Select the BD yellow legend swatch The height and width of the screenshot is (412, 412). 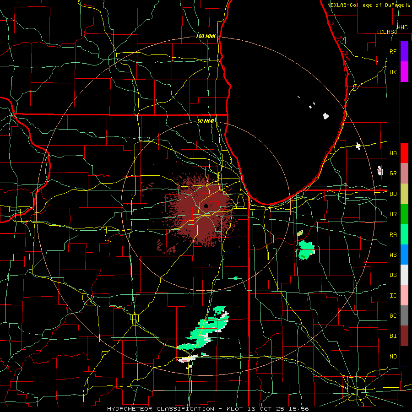[x=404, y=194]
